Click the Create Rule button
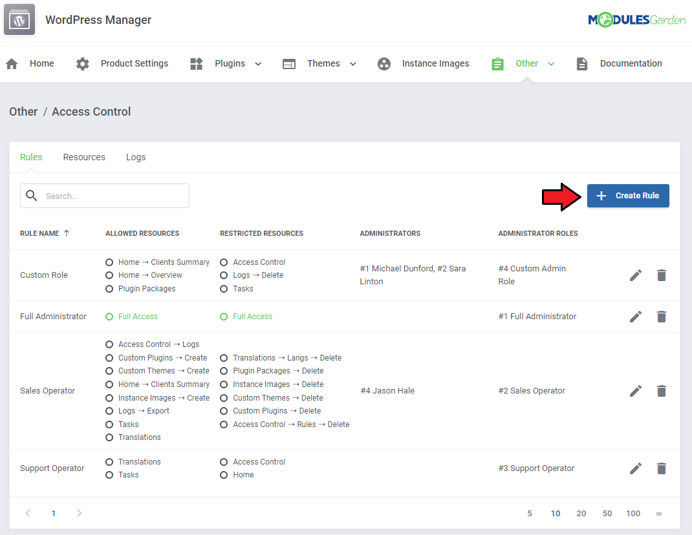 coord(627,195)
